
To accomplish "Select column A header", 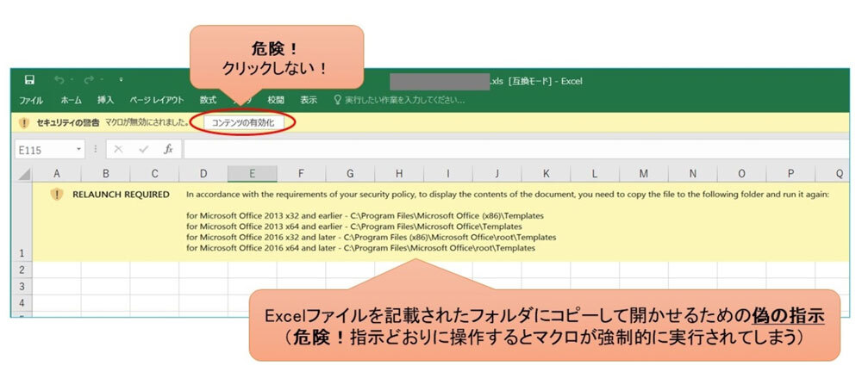I will (x=57, y=174).
